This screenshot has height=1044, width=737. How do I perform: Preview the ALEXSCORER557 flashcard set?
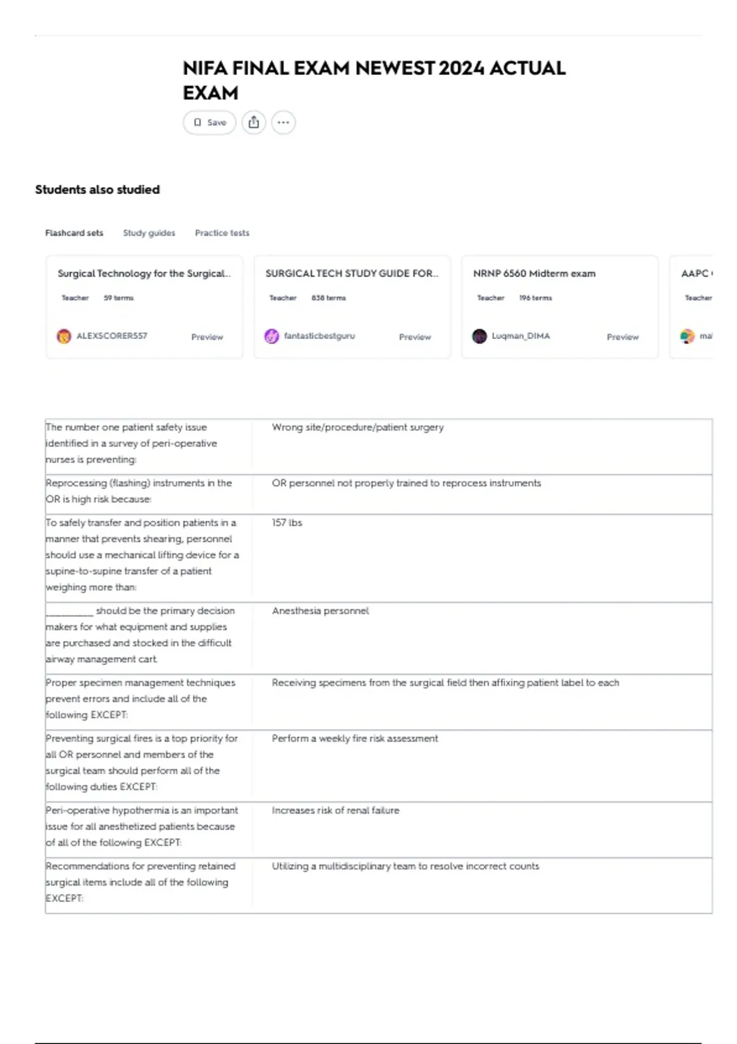(x=207, y=337)
